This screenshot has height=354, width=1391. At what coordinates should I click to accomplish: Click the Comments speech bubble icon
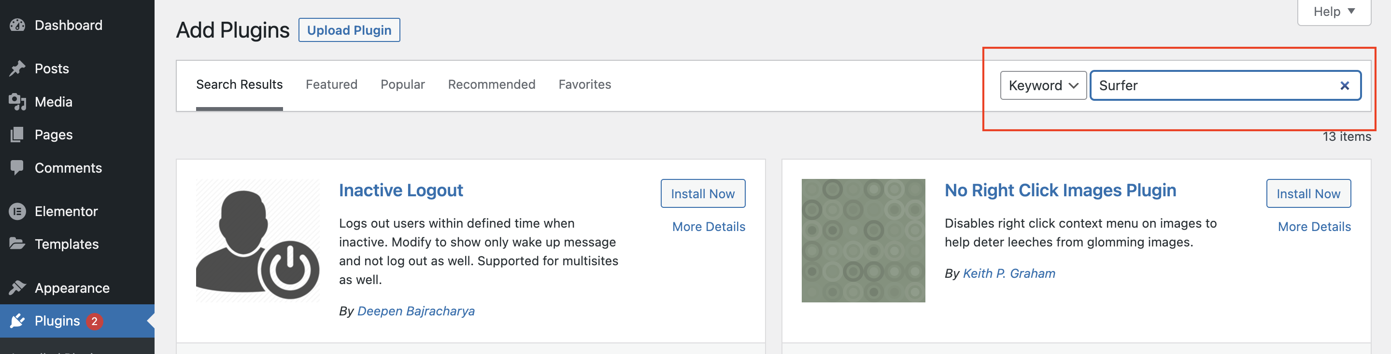click(17, 167)
